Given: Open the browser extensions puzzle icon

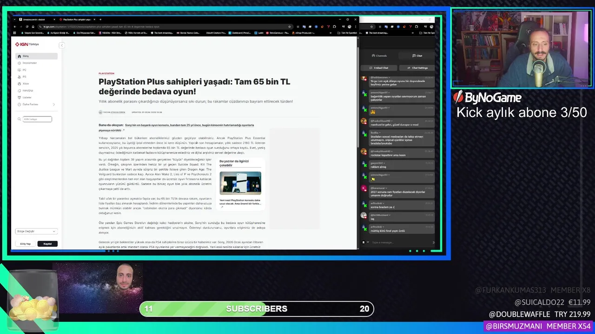Looking at the screenshot, I should click(x=335, y=26).
